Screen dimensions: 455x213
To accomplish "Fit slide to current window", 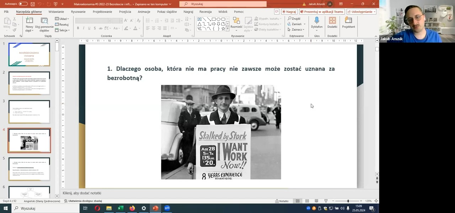I will (376, 201).
